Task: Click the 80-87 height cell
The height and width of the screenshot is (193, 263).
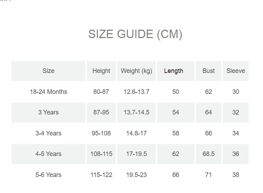Action: (x=101, y=92)
